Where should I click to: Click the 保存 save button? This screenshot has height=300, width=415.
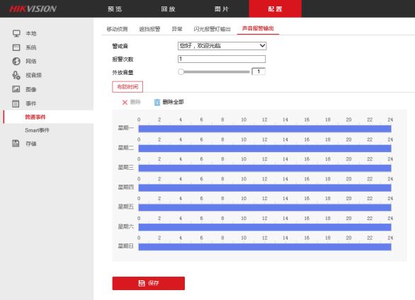[149, 283]
